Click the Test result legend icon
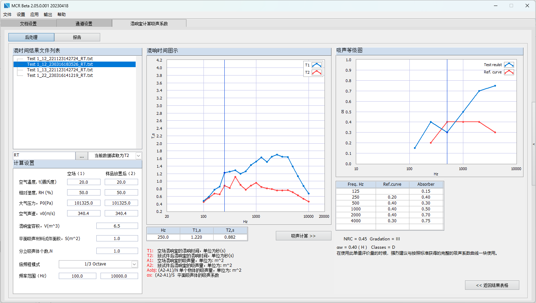Image resolution: width=536 pixels, height=303 pixels. point(509,65)
